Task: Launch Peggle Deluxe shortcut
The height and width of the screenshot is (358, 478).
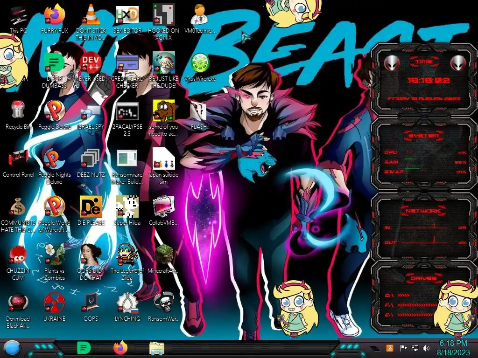Action: 54,110
